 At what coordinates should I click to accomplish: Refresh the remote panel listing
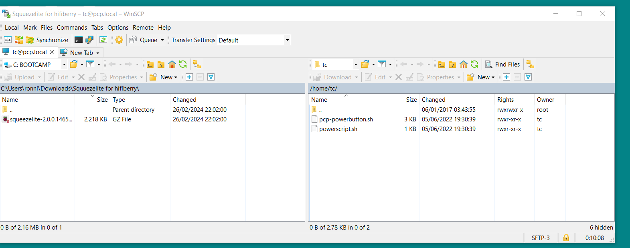coord(474,65)
